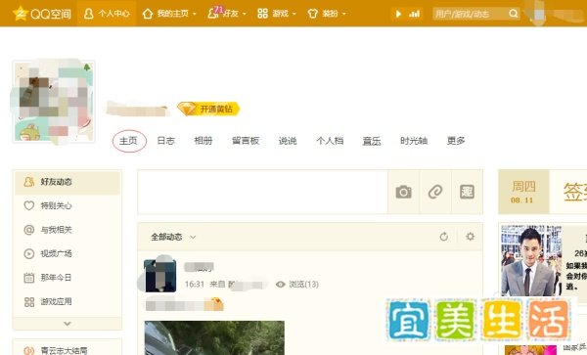This screenshot has height=355, width=587.
Task: Open the 个人档 tab
Action: pyautogui.click(x=330, y=141)
